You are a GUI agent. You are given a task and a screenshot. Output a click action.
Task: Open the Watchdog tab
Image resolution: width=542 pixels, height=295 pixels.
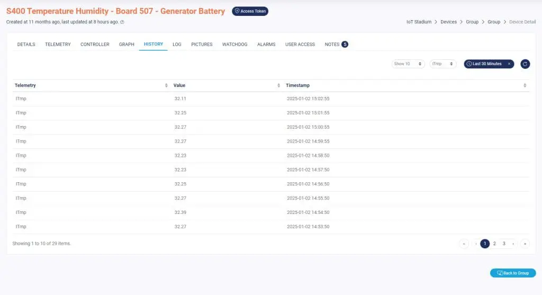(x=234, y=44)
